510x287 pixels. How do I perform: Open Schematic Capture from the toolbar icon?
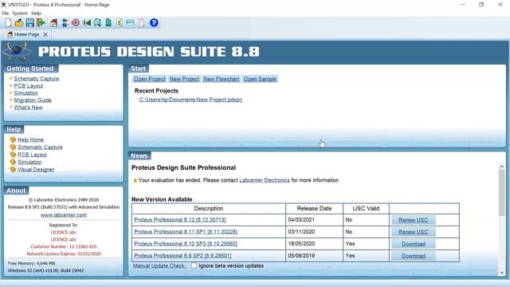pos(65,22)
